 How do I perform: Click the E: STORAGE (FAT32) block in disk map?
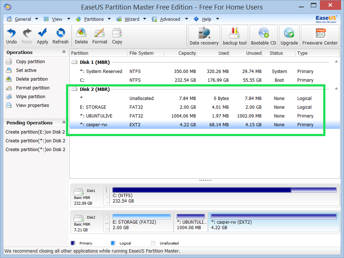coord(141,222)
